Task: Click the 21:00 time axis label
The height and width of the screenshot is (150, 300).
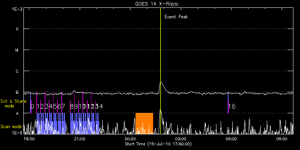Action: (80, 139)
